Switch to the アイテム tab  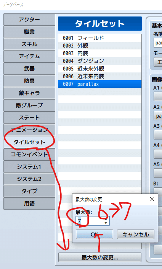(x=29, y=56)
